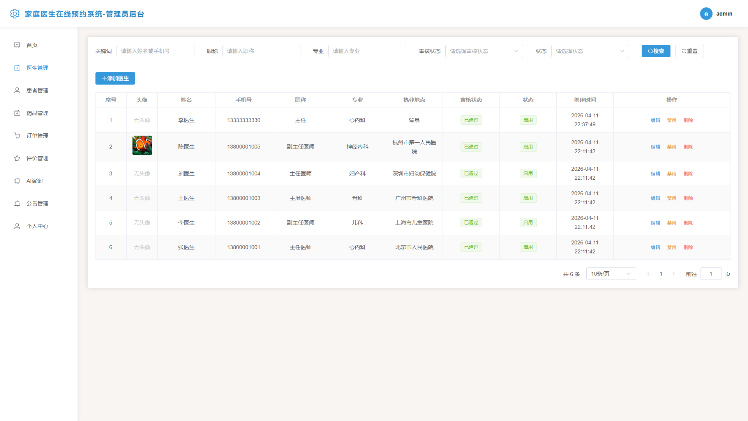Click the 公告管理 bell icon

pyautogui.click(x=17, y=203)
